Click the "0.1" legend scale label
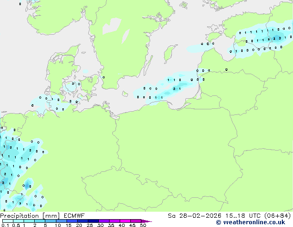Viewport: 293px width, 227px height. (x=5, y=225)
